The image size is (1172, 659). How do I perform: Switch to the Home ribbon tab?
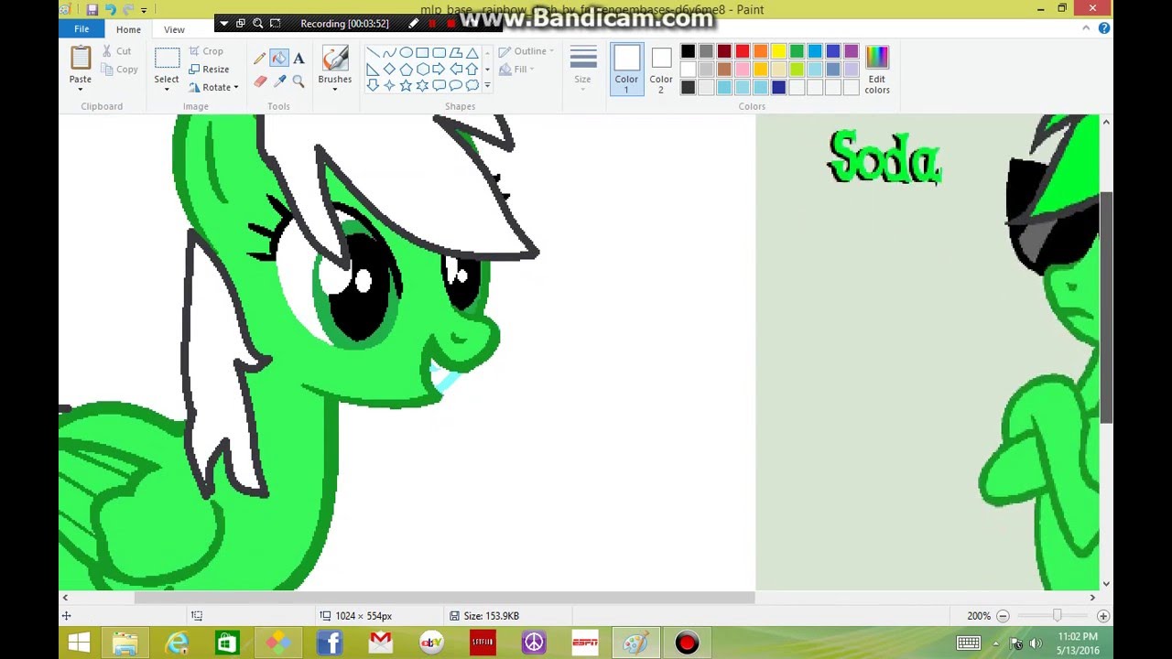click(x=128, y=29)
